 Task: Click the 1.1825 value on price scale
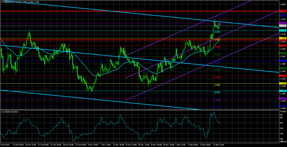coord(283,5)
